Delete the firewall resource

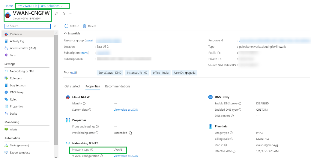pos(89,26)
